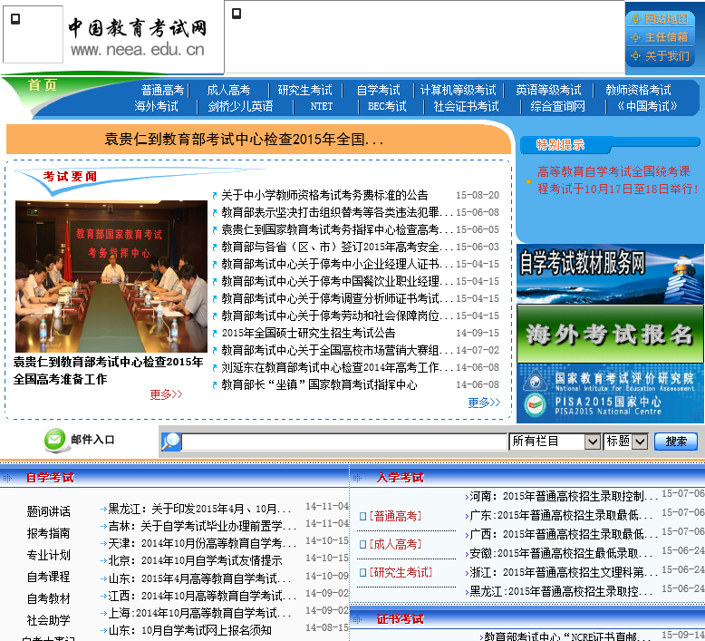Click 题词讲话 in the 自学考试 sidebar
The width and height of the screenshot is (705, 641).
click(49, 512)
